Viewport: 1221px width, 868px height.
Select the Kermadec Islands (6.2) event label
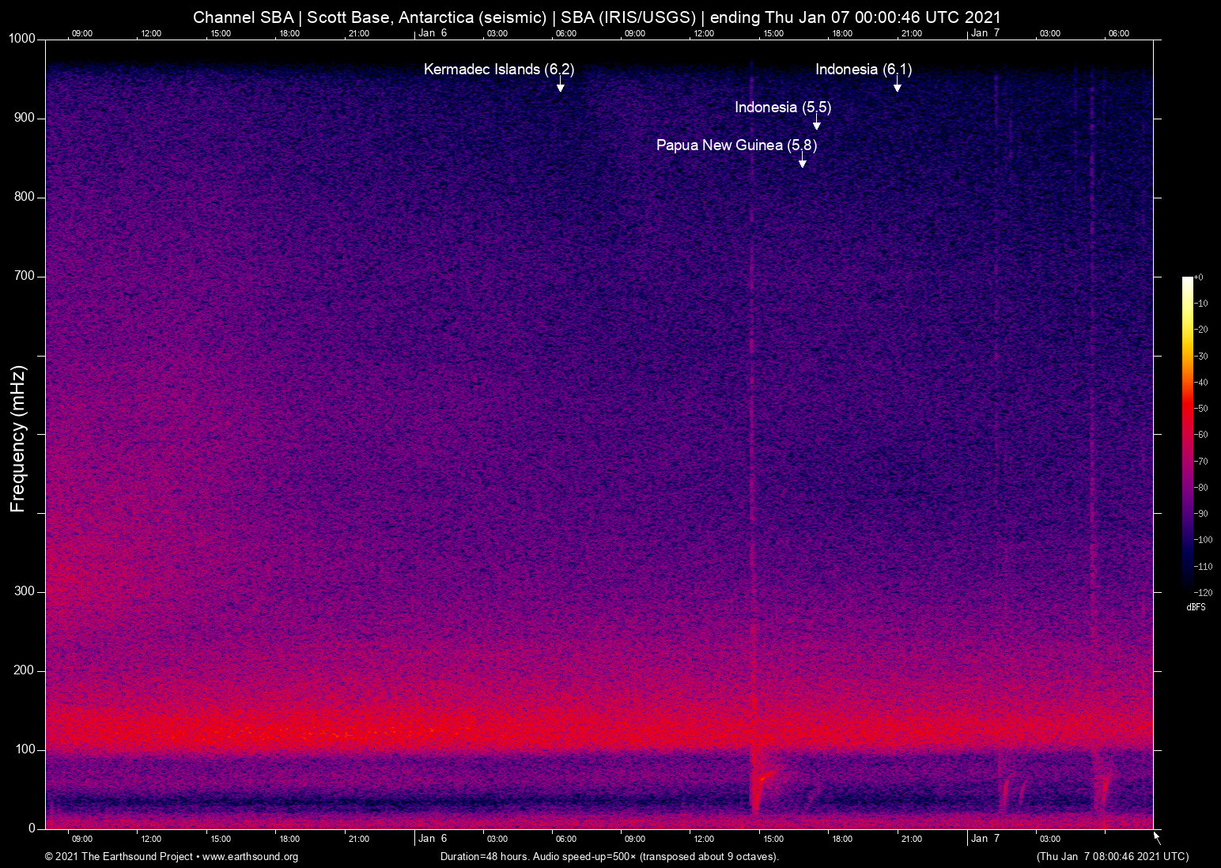pos(498,70)
